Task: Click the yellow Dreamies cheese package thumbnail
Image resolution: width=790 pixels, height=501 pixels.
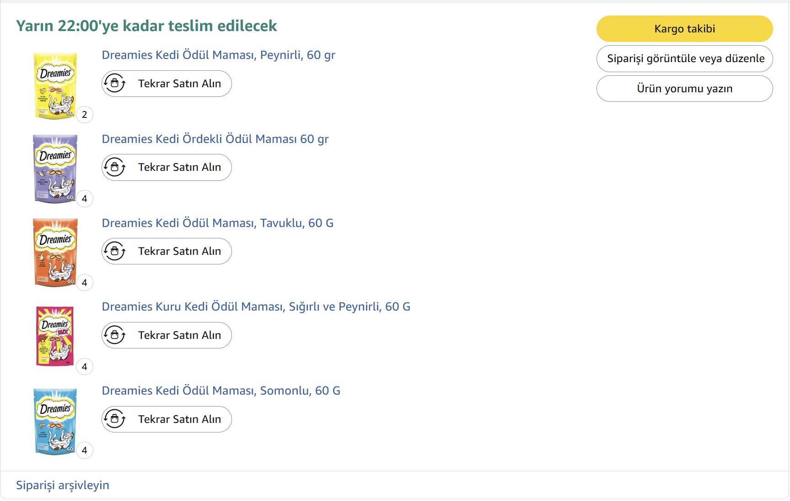Action: [x=55, y=86]
